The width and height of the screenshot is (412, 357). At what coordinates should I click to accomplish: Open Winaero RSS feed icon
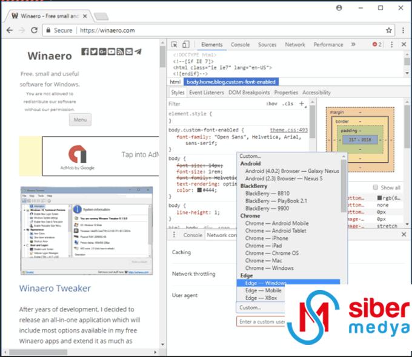coord(120,51)
